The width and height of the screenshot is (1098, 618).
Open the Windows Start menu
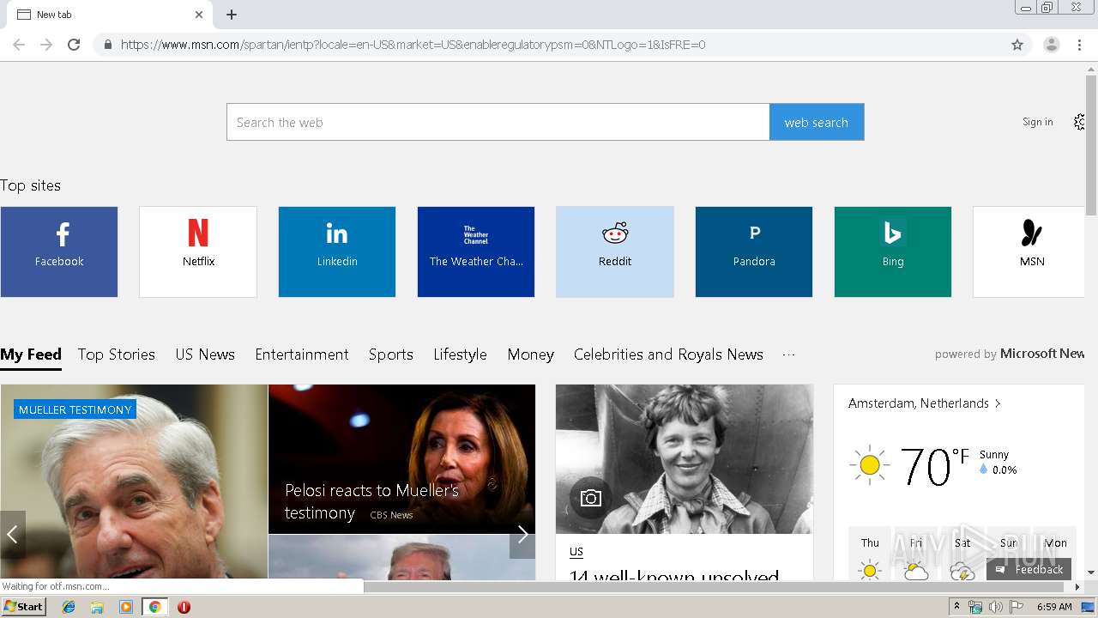(23, 607)
